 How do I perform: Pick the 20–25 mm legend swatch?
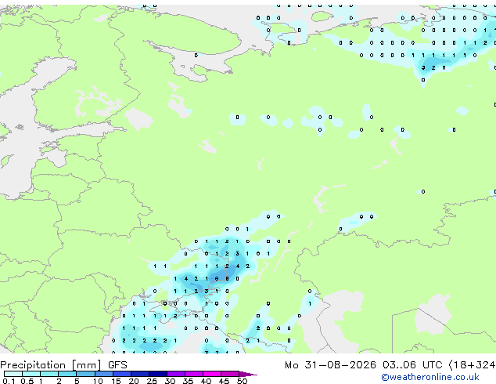[140, 374]
